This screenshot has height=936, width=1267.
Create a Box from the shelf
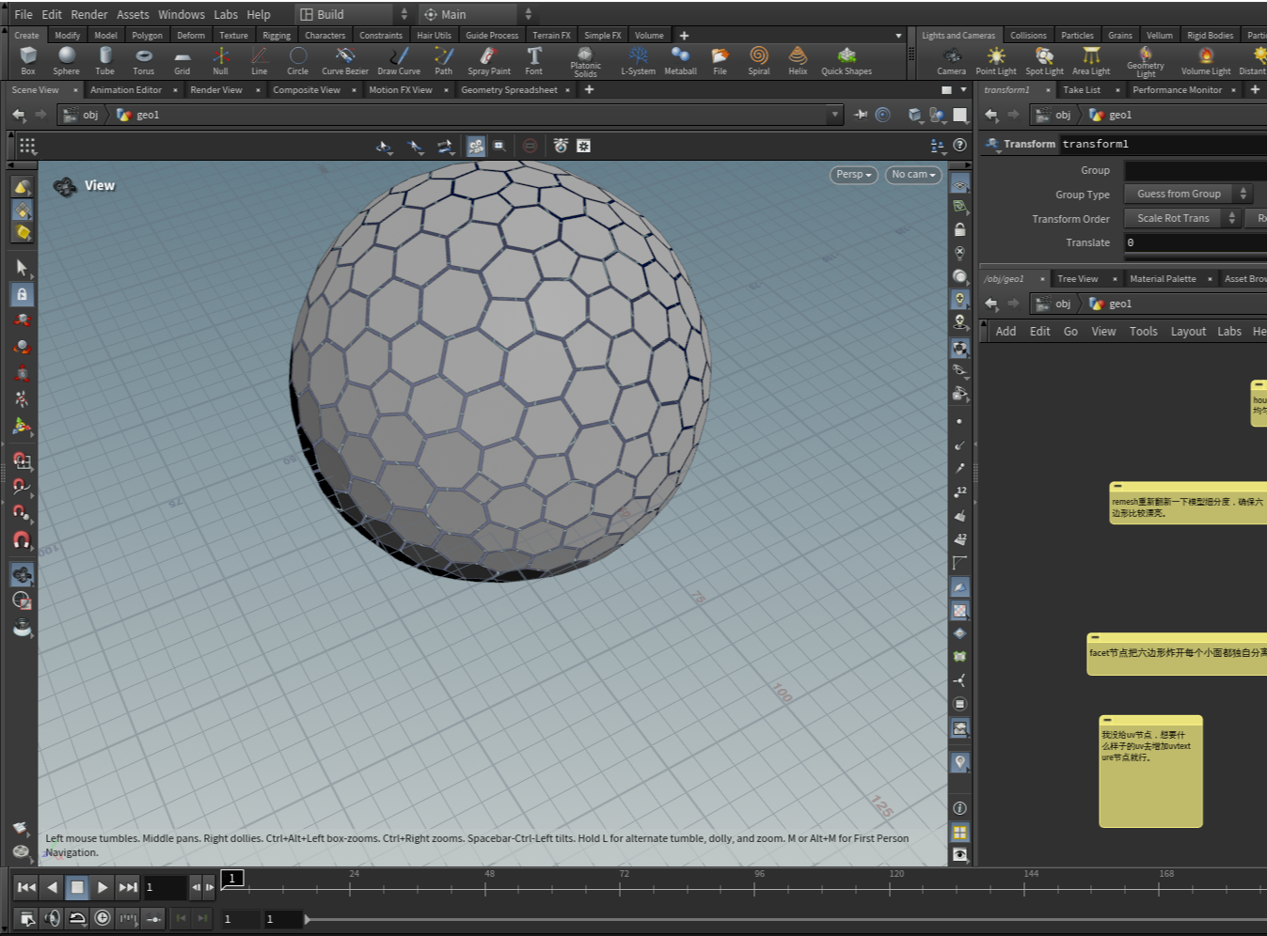click(x=28, y=61)
